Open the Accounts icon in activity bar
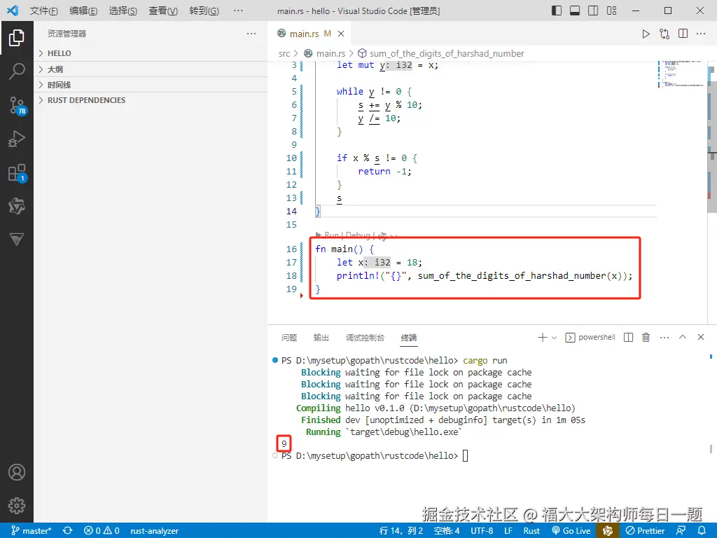Screen dimensions: 717x538 17,472
